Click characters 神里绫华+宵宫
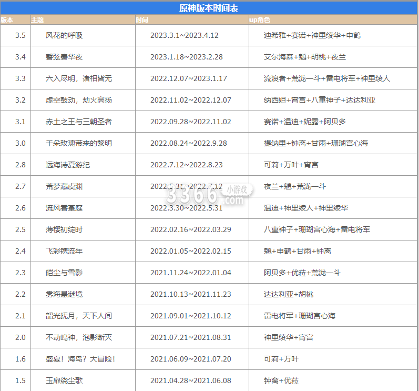 (288, 337)
